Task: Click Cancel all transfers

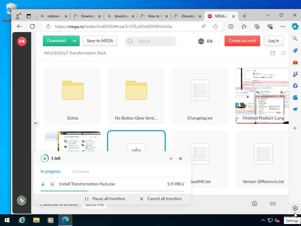Action: (161, 199)
